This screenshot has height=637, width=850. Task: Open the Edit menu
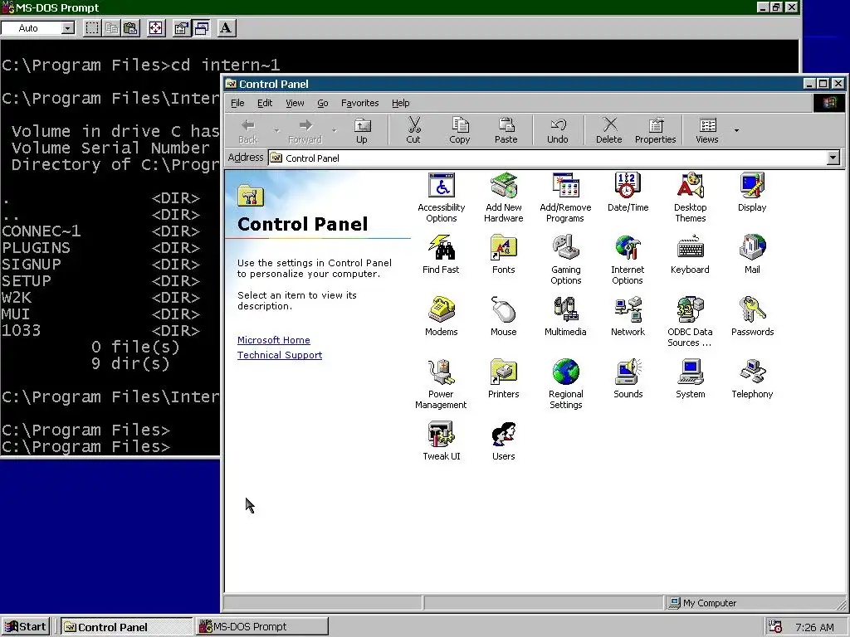[265, 103]
